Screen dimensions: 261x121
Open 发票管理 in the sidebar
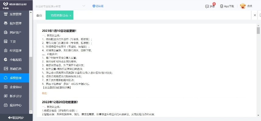coord(15,14)
